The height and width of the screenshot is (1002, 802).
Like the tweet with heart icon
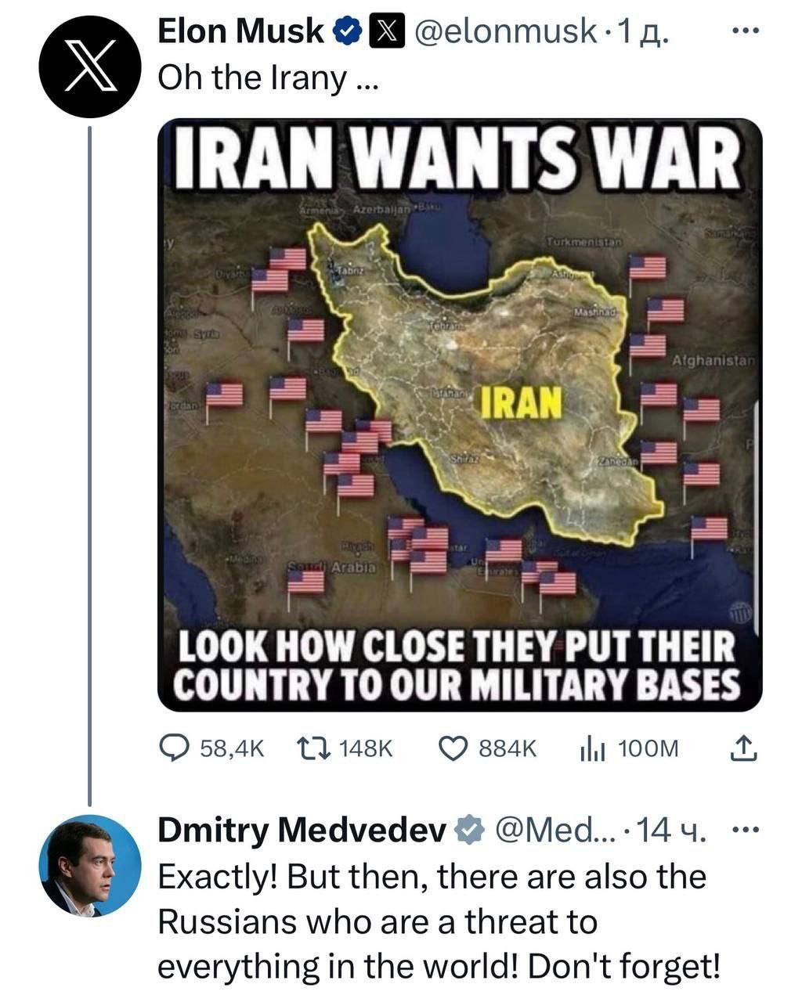pyautogui.click(x=454, y=748)
